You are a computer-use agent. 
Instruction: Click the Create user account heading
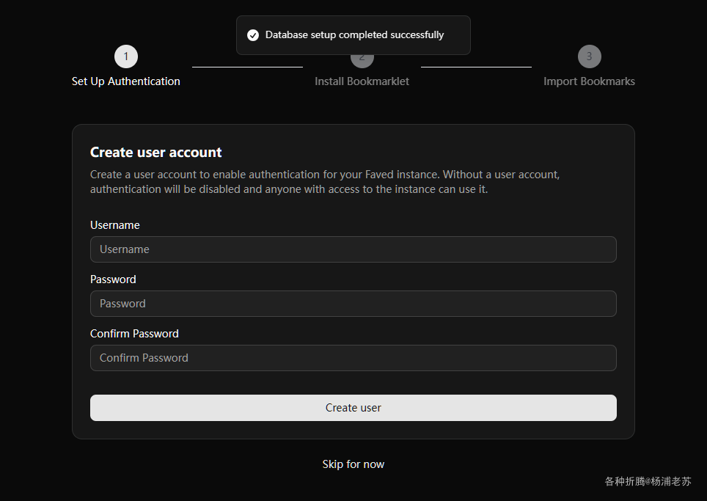(x=156, y=153)
